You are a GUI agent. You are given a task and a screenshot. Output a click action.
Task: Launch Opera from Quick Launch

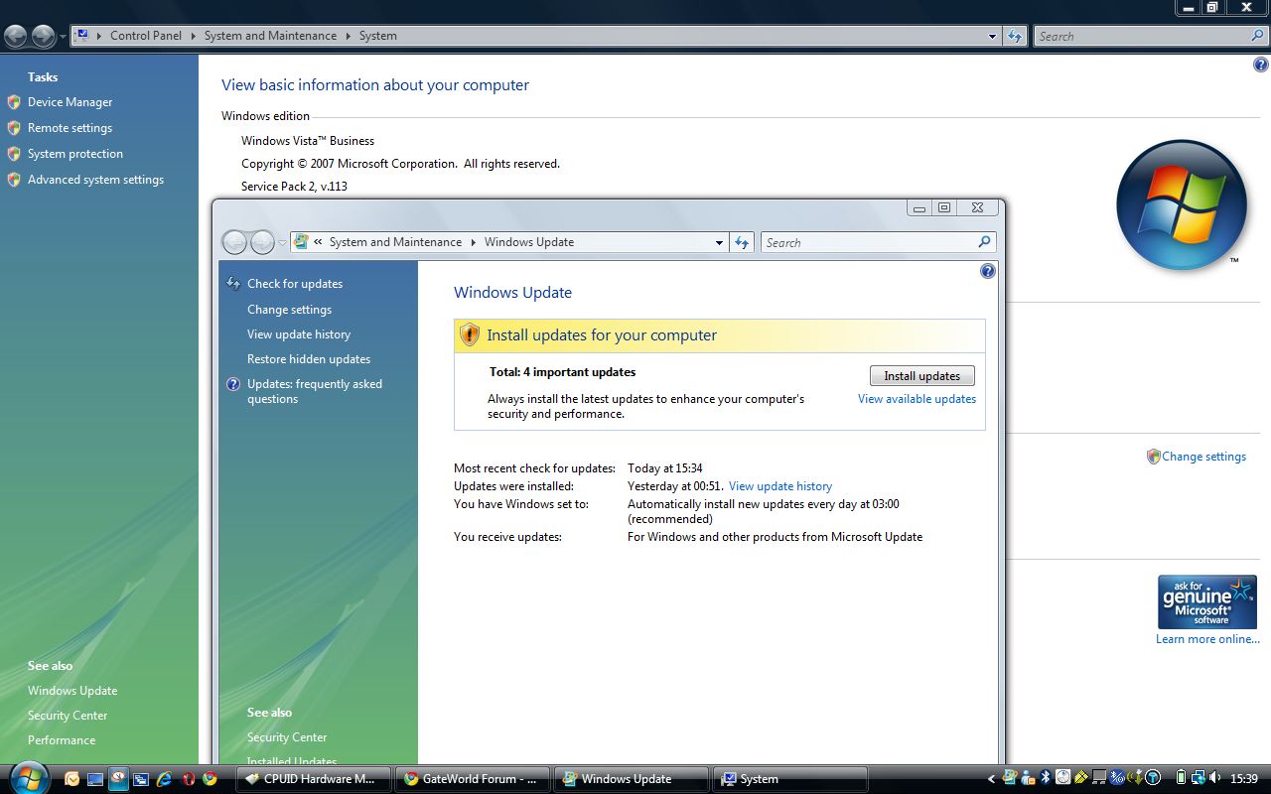coord(187,779)
